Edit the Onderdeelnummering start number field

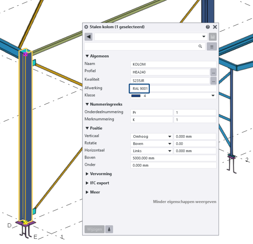pos(195,113)
